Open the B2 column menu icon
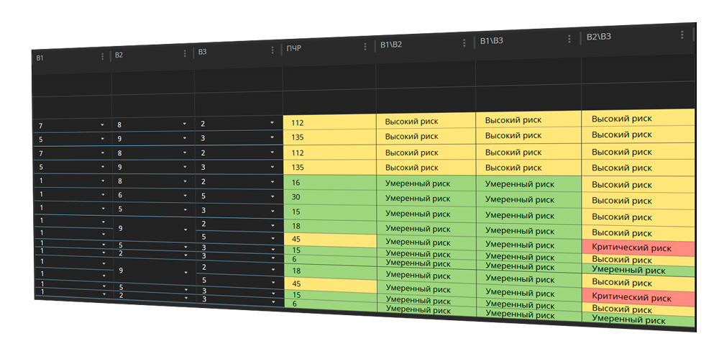719x354 pixels. [185, 54]
